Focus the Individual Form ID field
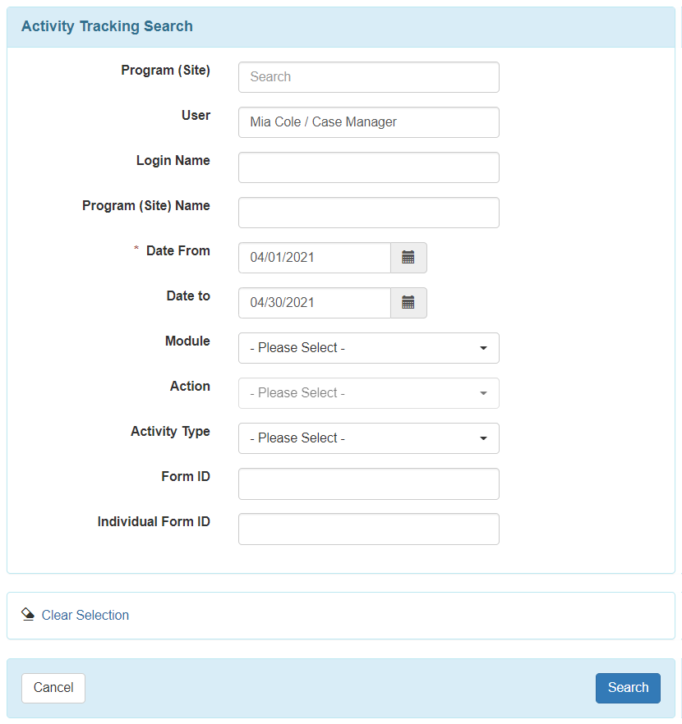The height and width of the screenshot is (724, 682). (x=368, y=529)
